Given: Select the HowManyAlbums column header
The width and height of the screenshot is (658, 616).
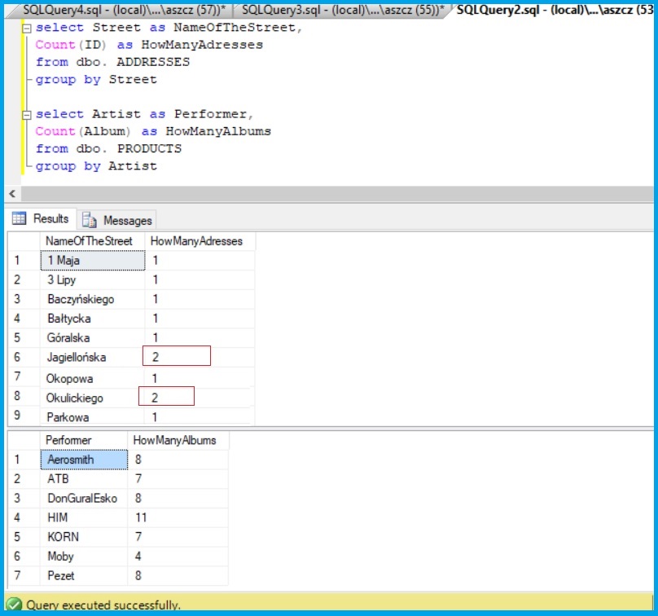Looking at the screenshot, I should [174, 440].
